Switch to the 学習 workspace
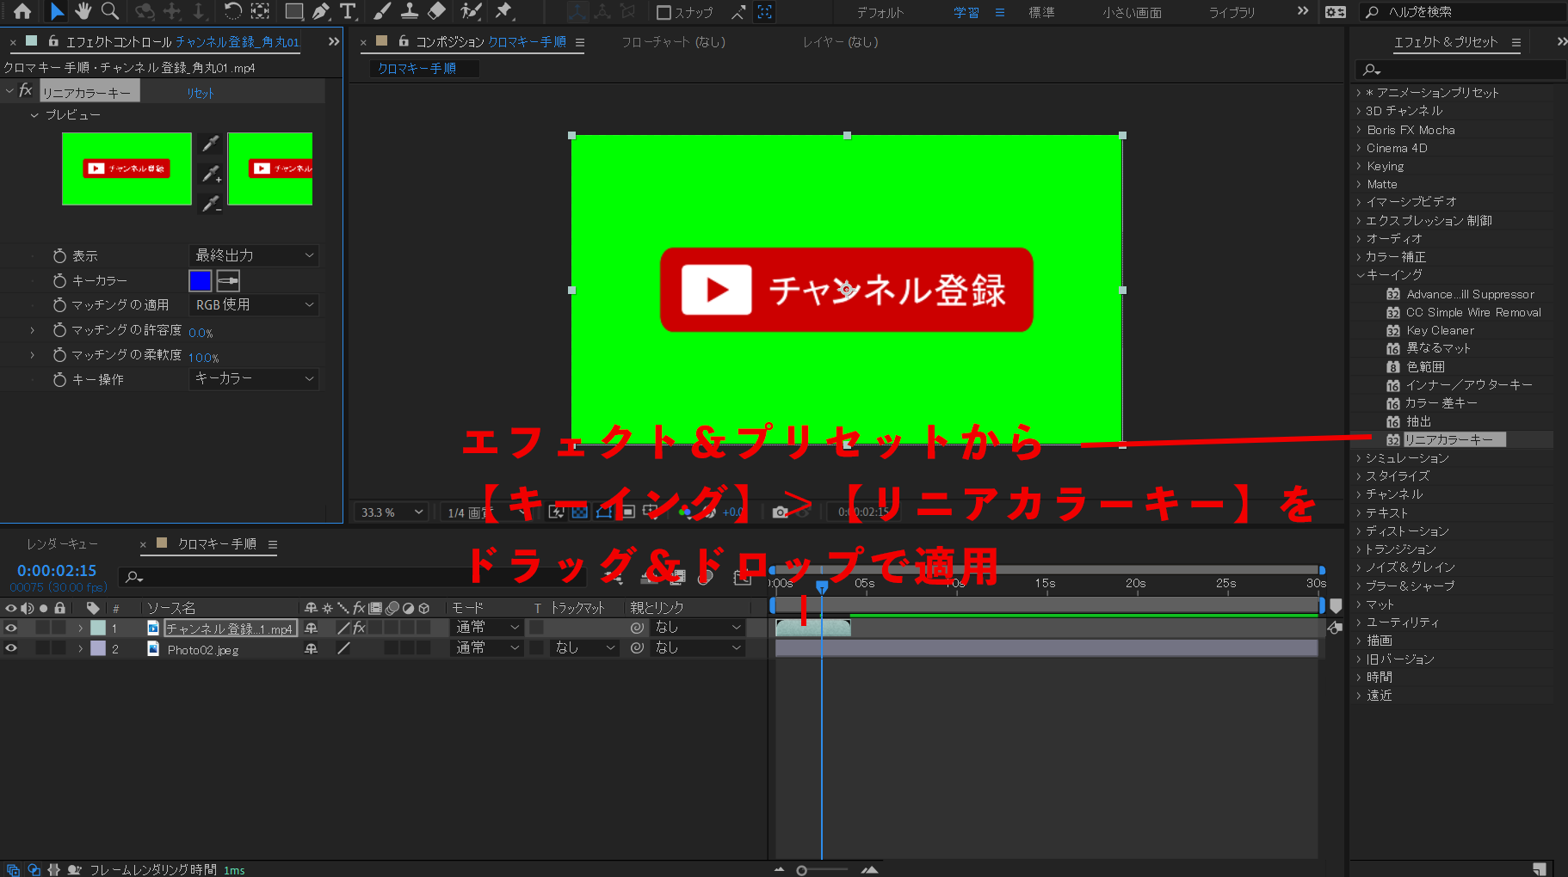The image size is (1568, 877). coord(966,12)
